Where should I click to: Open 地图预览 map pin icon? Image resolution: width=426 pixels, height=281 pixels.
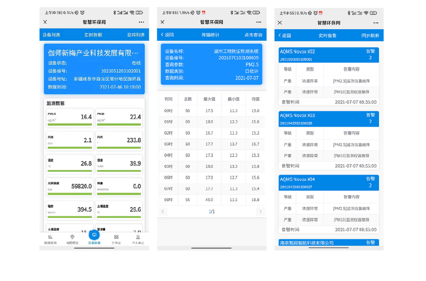[x=72, y=237]
